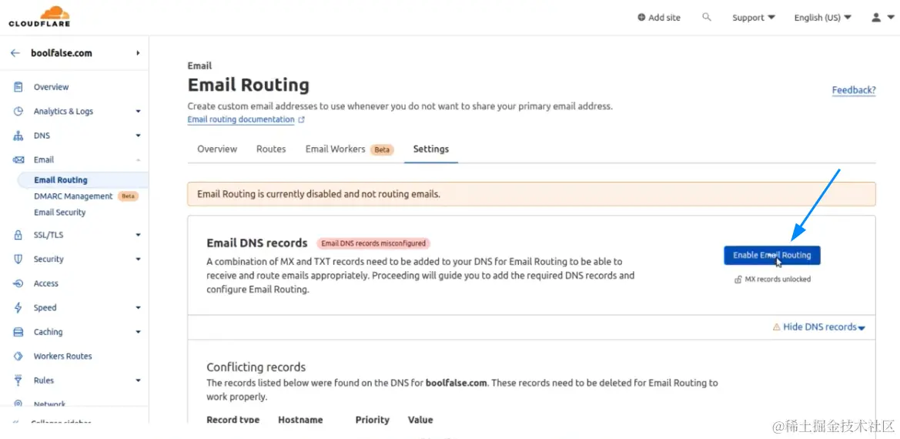The image size is (900, 439).
Task: Click the SSL/TLS lock icon
Action: click(18, 235)
